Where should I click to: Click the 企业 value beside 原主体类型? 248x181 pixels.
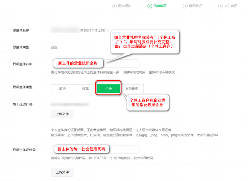54,47
